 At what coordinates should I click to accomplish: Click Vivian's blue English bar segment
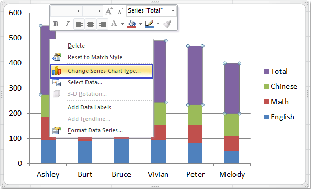click(158, 152)
